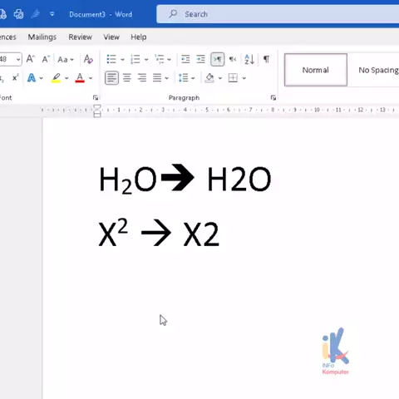Click the Decrease Indent icon
This screenshot has height=399, width=399.
tap(185, 59)
